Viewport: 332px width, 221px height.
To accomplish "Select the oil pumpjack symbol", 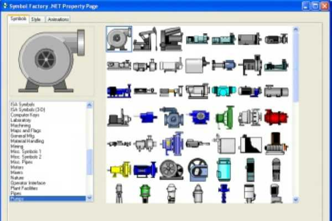I will (x=145, y=39).
